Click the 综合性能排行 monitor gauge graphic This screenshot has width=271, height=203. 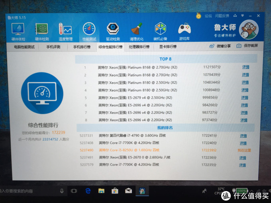click(42, 93)
